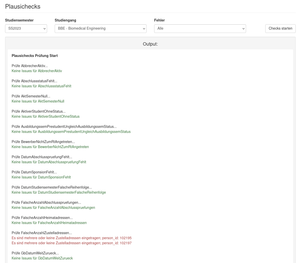Expand the Studiengang dropdown with BBE selected

[x=101, y=29]
